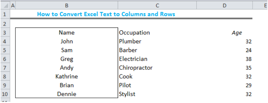The image size is (268, 103).
Task: Select row 5 header
Action: coord(5,50)
